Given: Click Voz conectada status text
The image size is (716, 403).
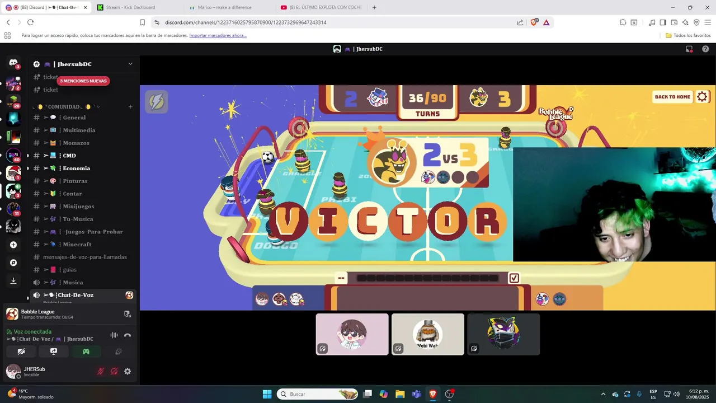Looking at the screenshot, I should [32, 332].
